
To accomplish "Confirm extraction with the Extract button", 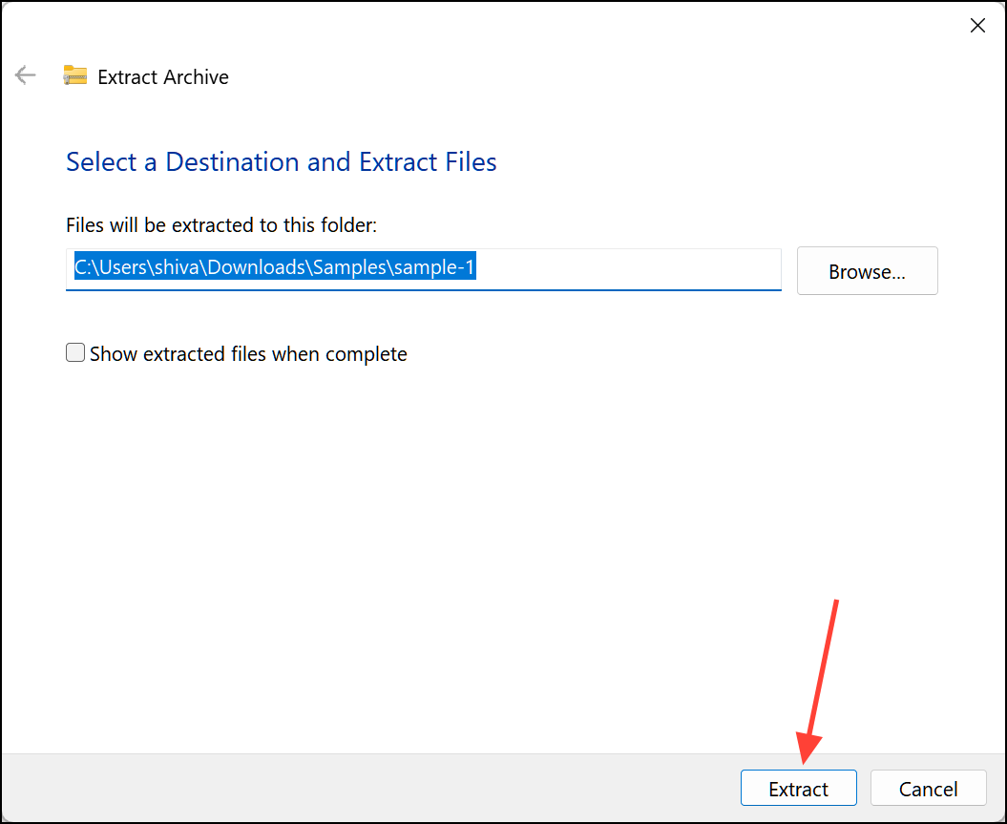I will coord(798,788).
